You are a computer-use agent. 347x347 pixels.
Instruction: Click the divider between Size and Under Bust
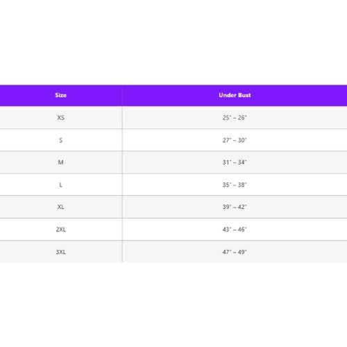[122, 173]
